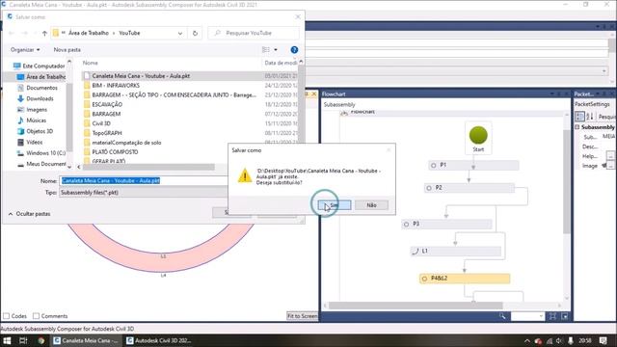Decline overwrite with the Não button
Screen dimensions: 617x347
tap(371, 205)
